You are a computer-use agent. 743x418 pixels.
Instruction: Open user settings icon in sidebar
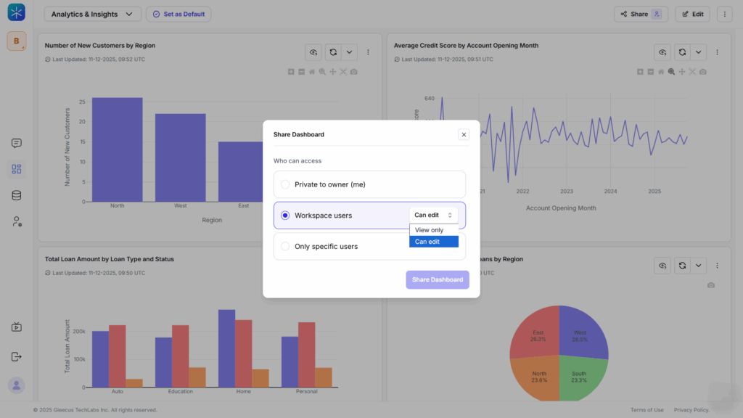click(17, 221)
